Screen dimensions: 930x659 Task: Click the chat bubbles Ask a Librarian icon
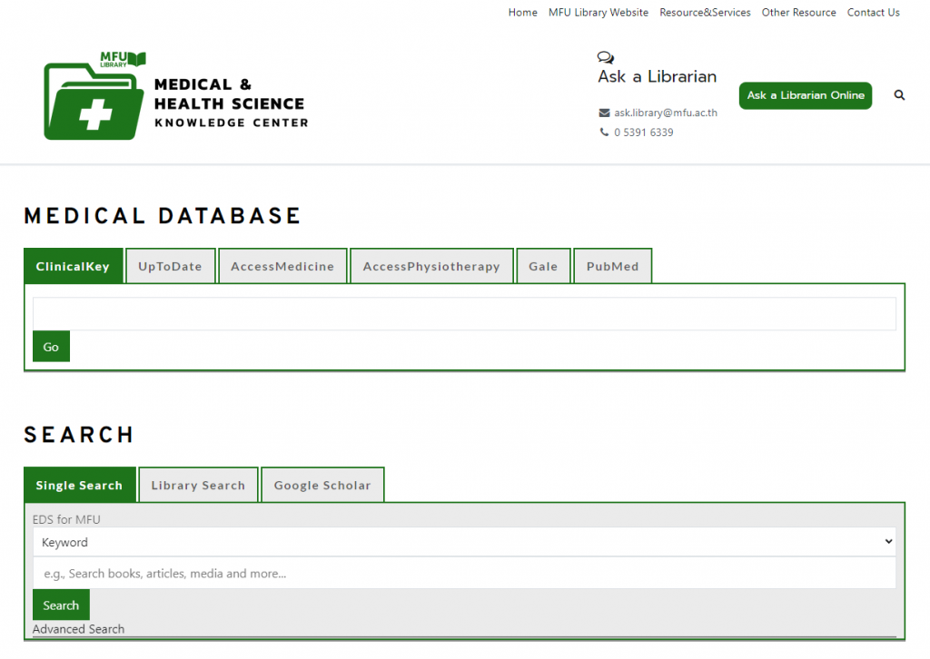click(606, 58)
